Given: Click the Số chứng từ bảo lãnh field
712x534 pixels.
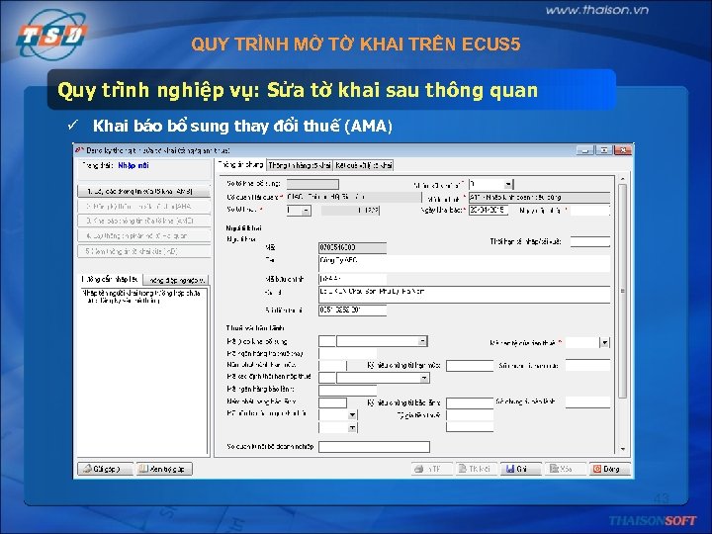Looking at the screenshot, I should point(587,401).
